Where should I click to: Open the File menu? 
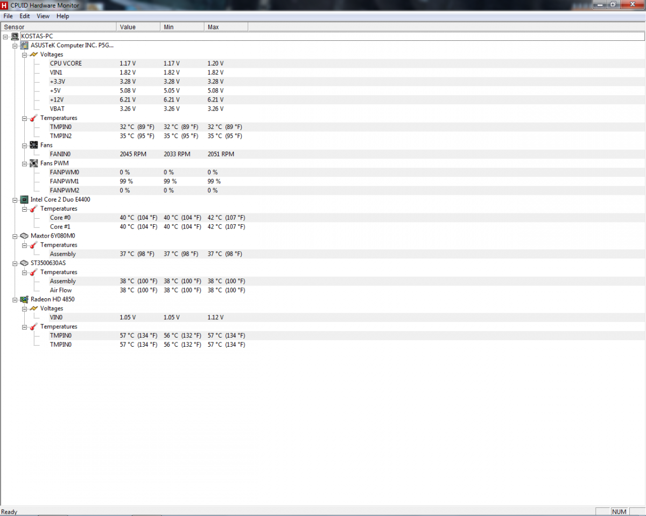(8, 16)
